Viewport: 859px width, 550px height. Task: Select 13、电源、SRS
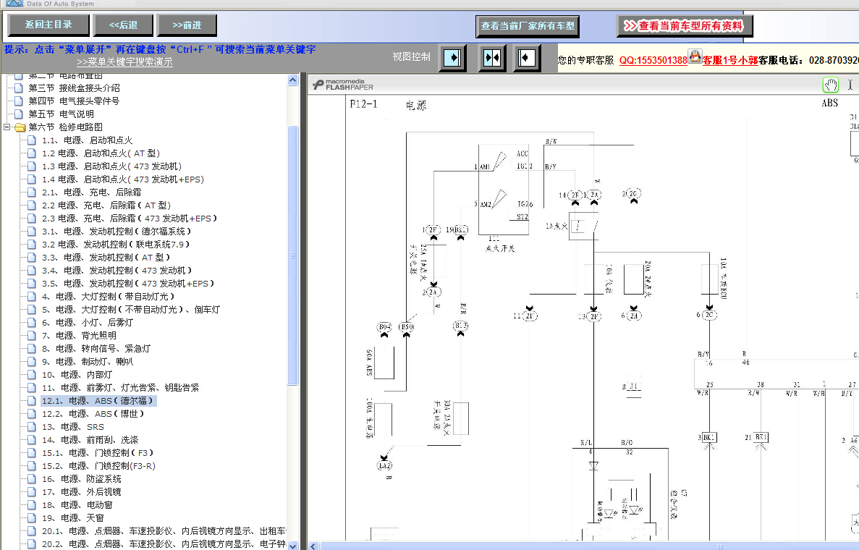pyautogui.click(x=73, y=427)
